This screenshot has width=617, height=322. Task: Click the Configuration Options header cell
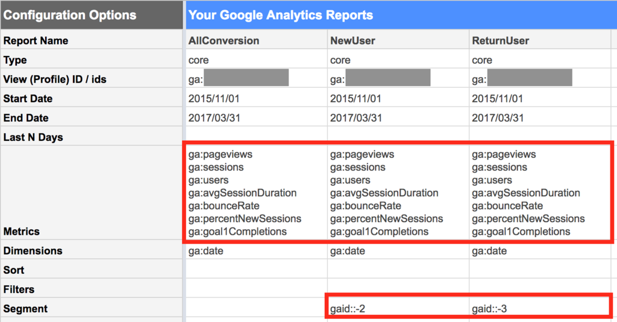pos(90,15)
